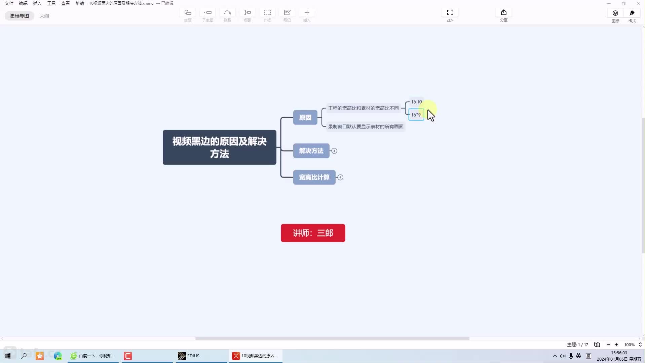Open the 文件 menu
The height and width of the screenshot is (363, 645).
pos(9,3)
